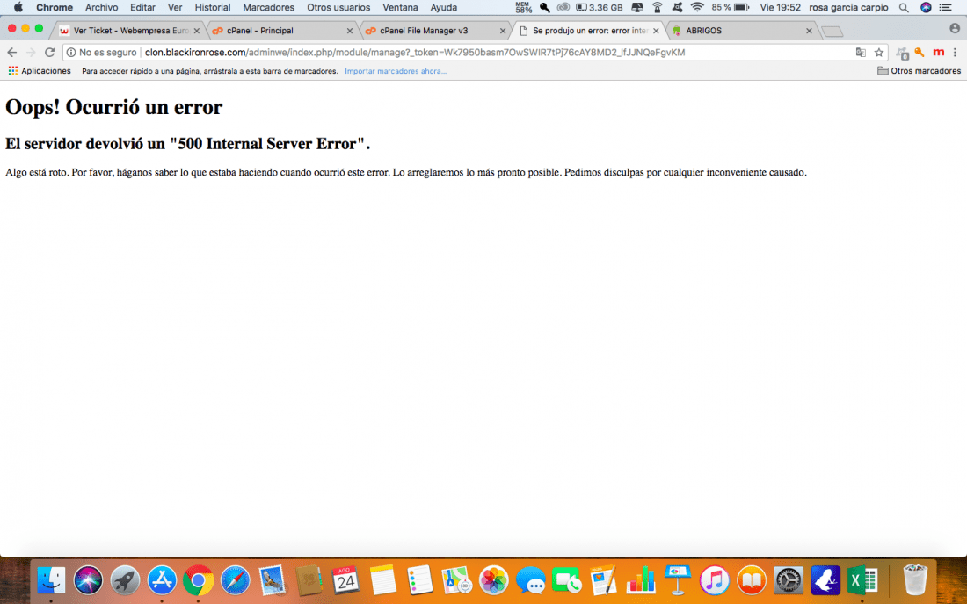Open the Marcadores menu

(268, 7)
